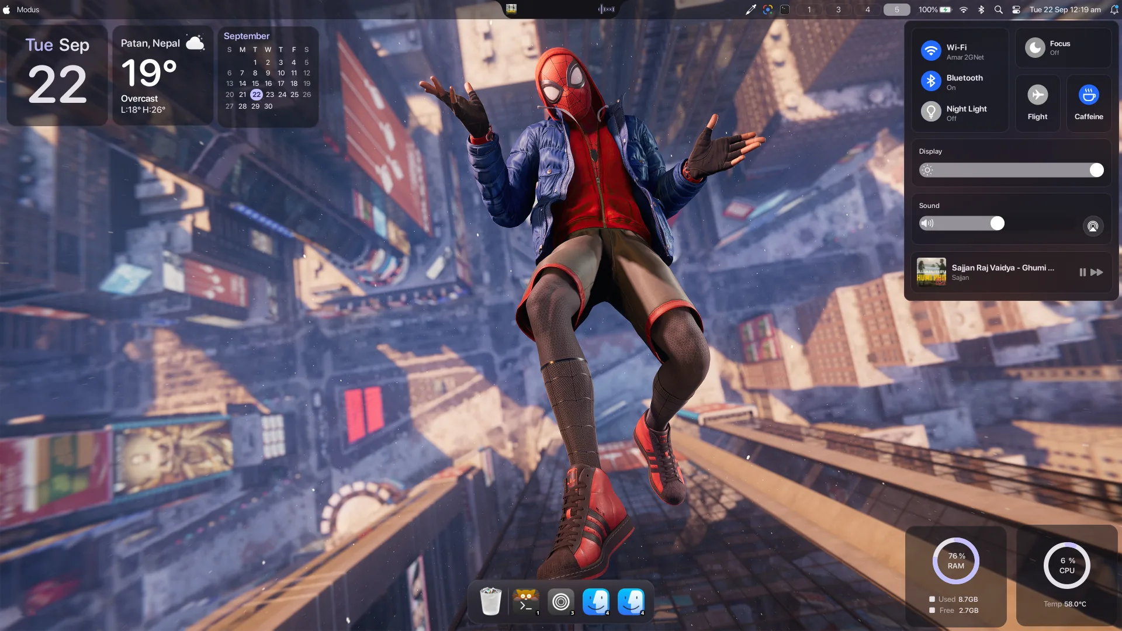Pause the Sajjan Raj Vaidya track
Viewport: 1122px width, 631px height.
click(1082, 272)
